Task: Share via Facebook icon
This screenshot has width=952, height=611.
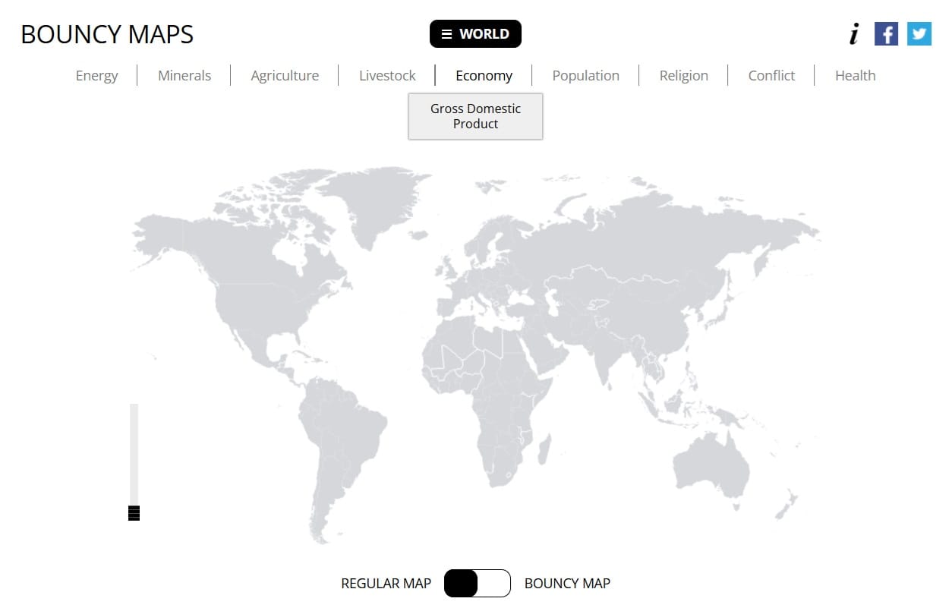Action: point(886,34)
